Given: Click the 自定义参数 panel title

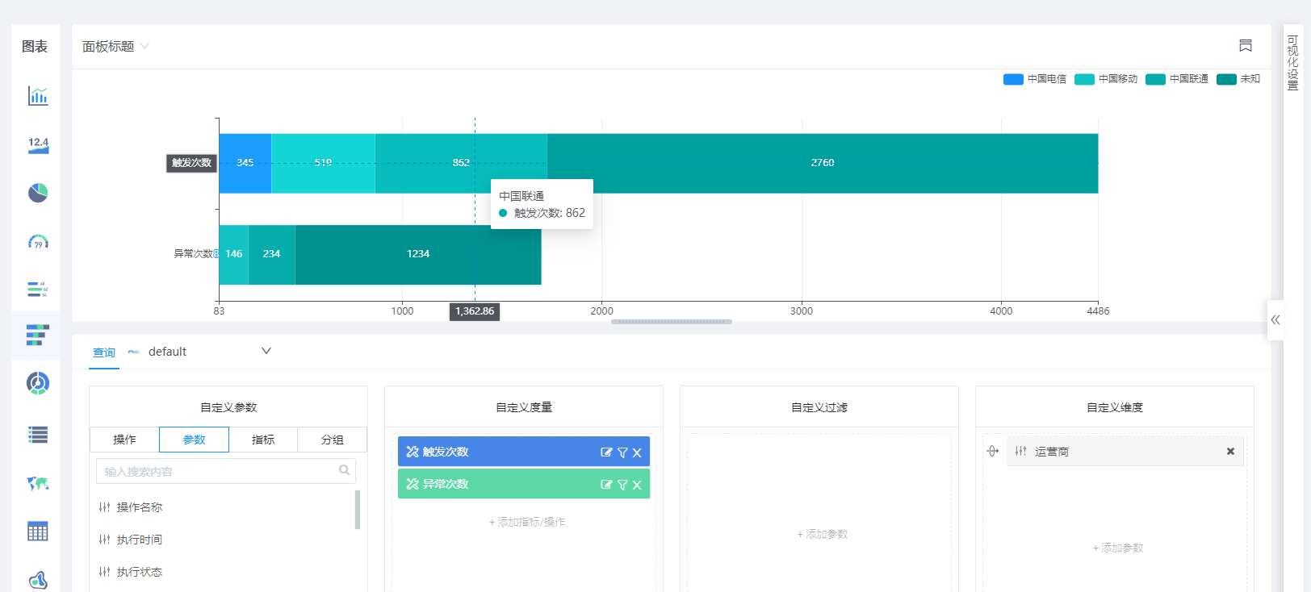Looking at the screenshot, I should click(228, 407).
